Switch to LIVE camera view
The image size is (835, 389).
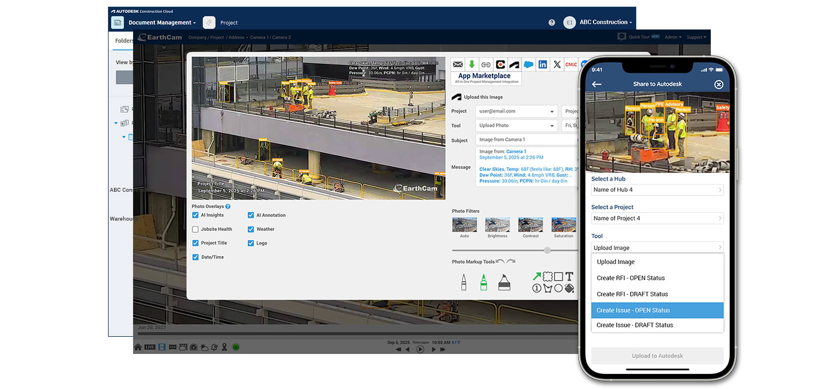(x=150, y=347)
